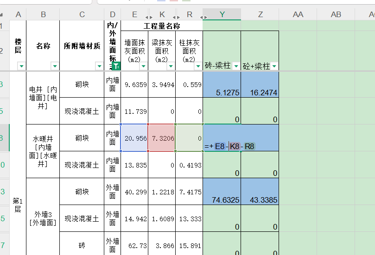Select cell with value 3.866
Image resolution: width=375 pixels, height=255 pixels.
tap(162, 243)
